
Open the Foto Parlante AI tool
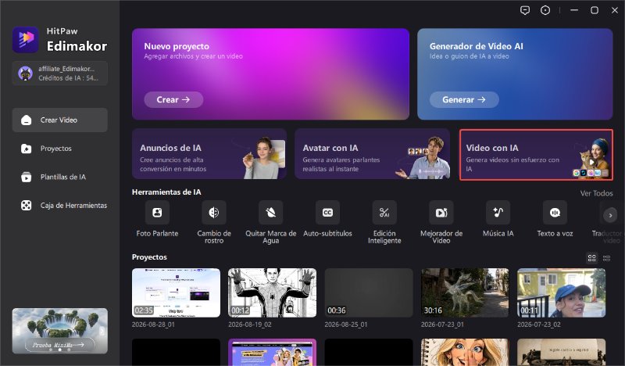157,213
